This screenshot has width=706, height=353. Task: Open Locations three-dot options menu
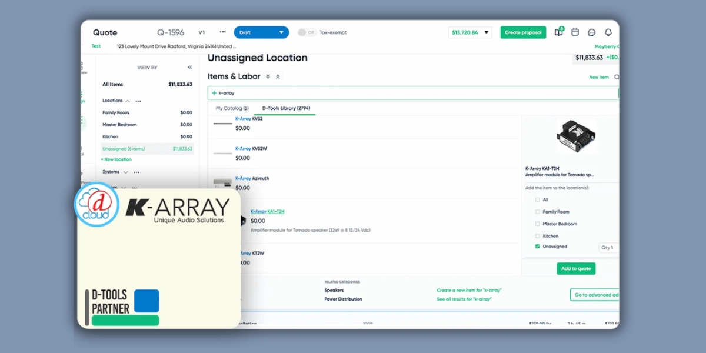[x=138, y=101]
